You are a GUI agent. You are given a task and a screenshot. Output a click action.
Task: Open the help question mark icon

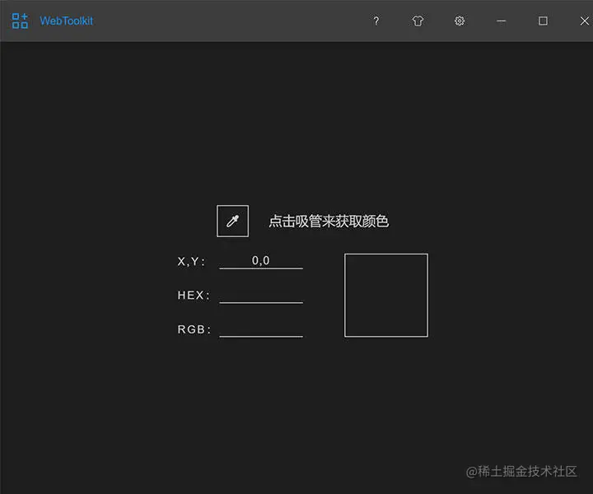point(376,21)
